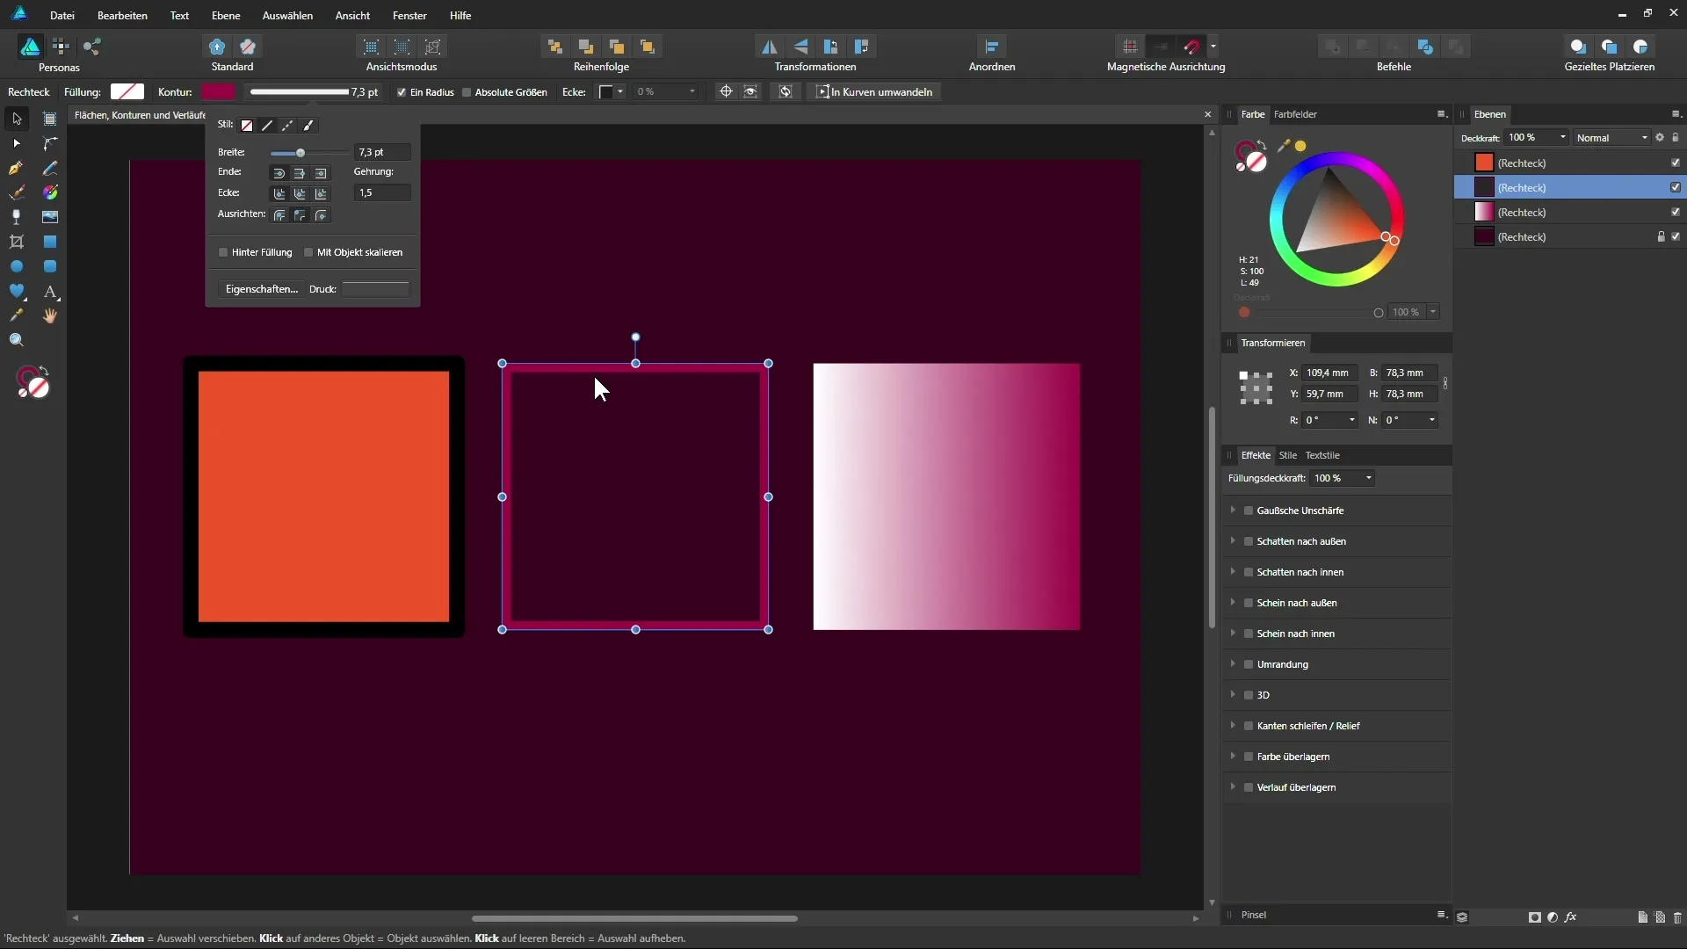This screenshot has width=1687, height=949.
Task: Enable the Umrandung effect checkbox
Action: click(x=1249, y=664)
